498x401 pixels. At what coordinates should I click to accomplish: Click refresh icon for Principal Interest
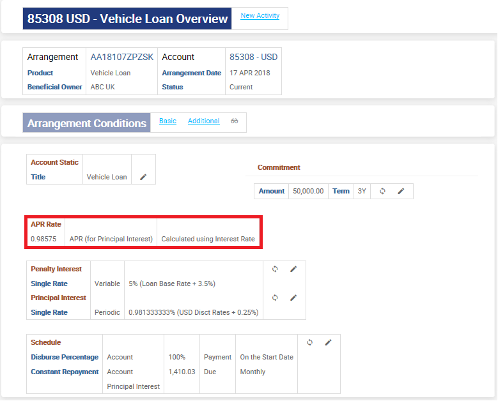[275, 298]
